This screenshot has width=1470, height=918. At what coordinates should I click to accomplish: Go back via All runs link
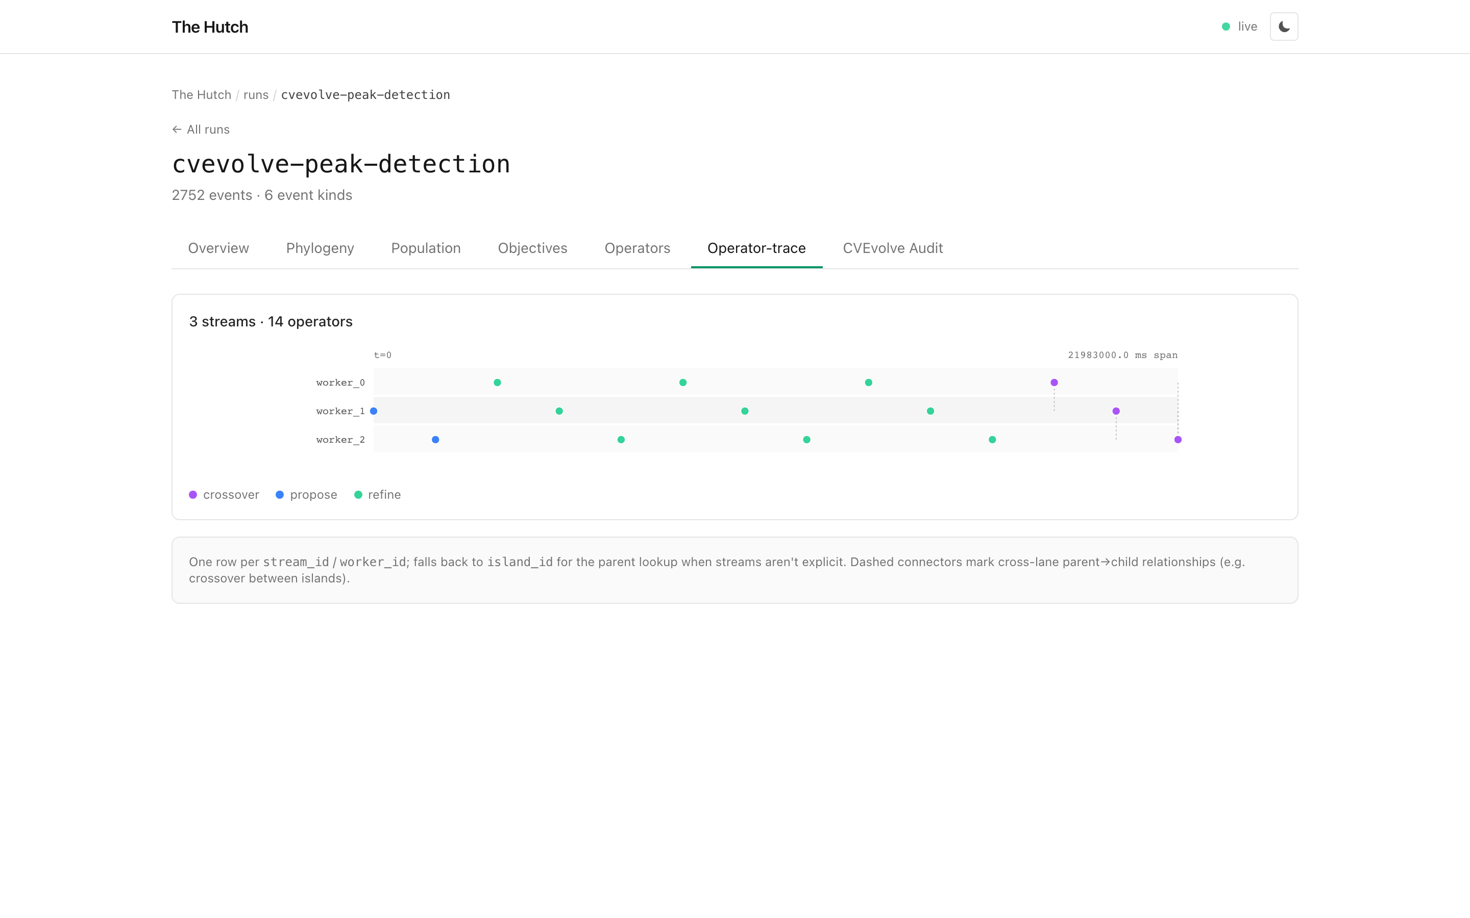[x=201, y=130]
